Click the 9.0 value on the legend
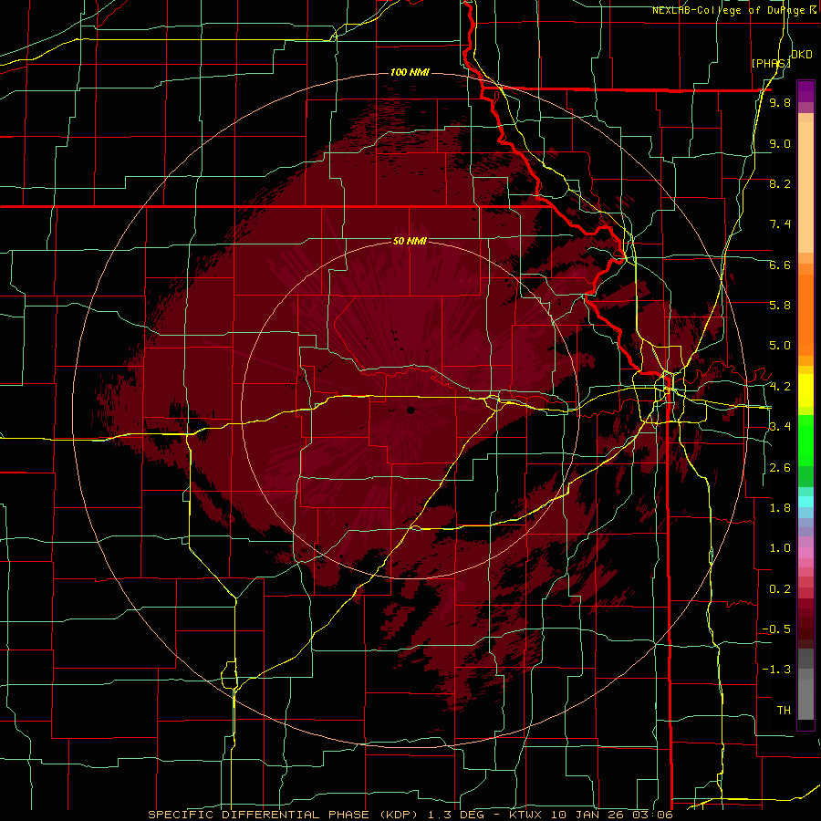821x821 pixels. (780, 143)
